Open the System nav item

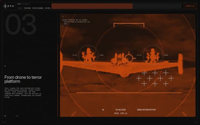[x=47, y=8]
